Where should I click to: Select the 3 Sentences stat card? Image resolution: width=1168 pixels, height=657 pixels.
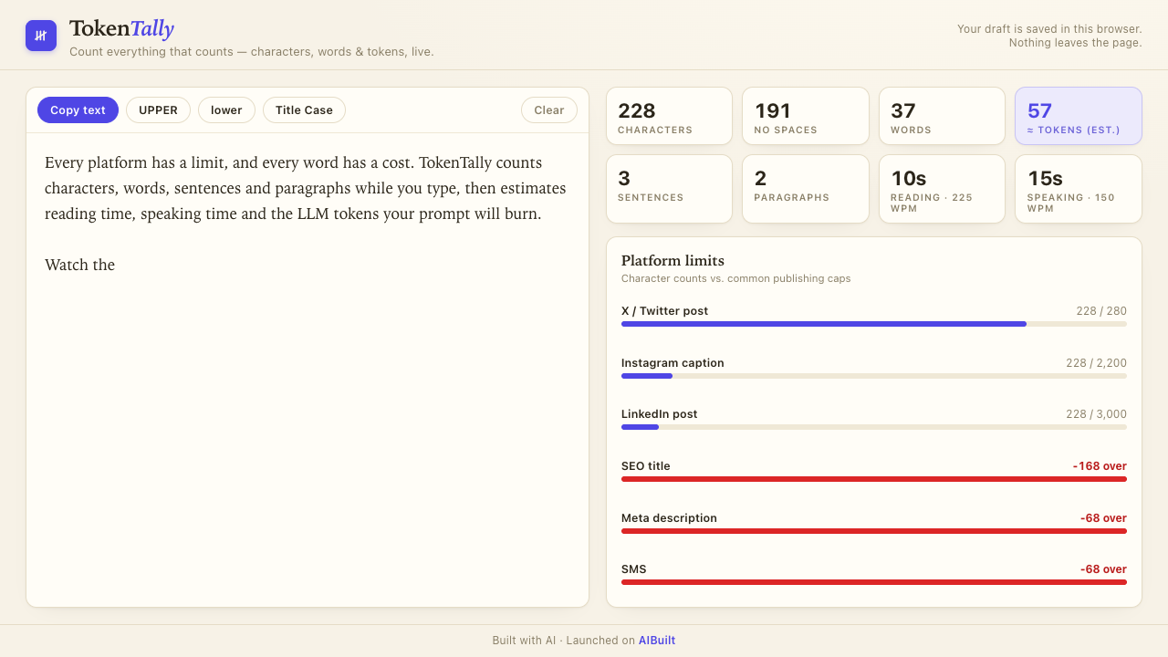pos(669,189)
